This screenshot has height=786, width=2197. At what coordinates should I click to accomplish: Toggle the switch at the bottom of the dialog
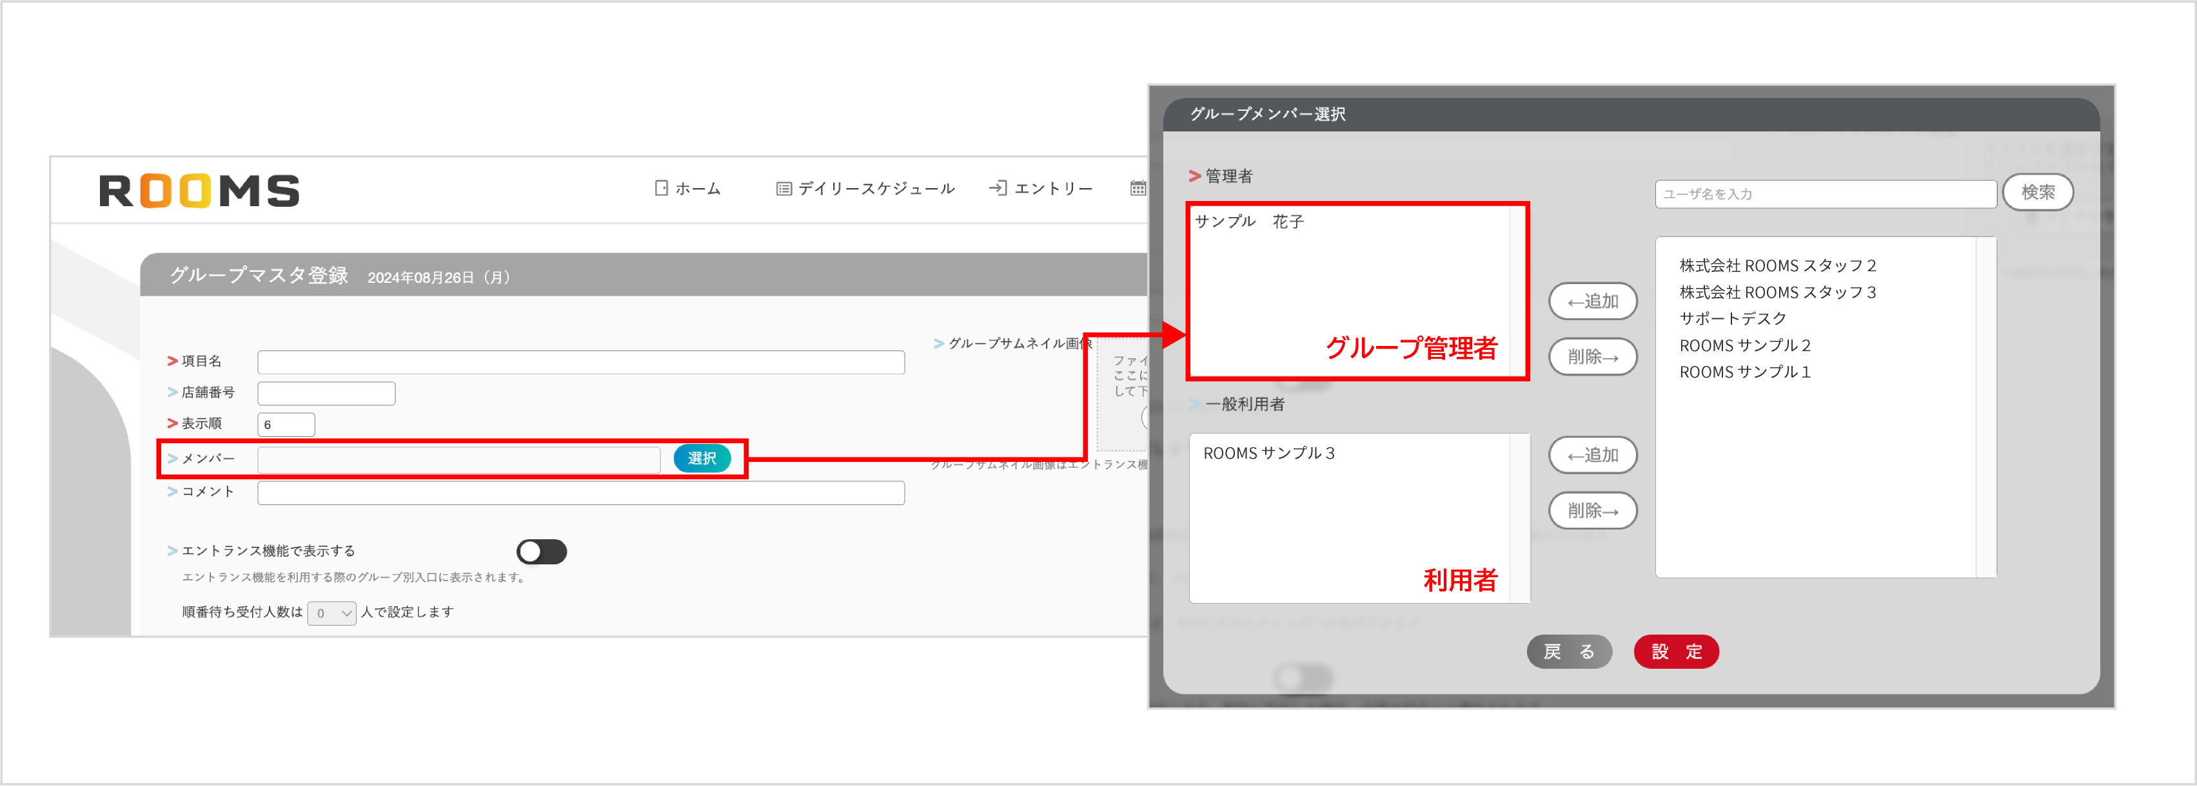(x=1303, y=678)
